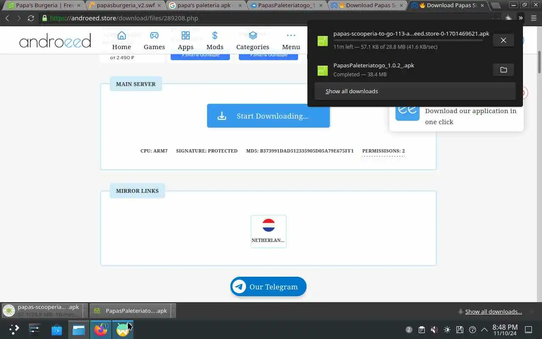Click the CPU: ARM7 text
This screenshot has height=339, width=542.
(x=154, y=151)
